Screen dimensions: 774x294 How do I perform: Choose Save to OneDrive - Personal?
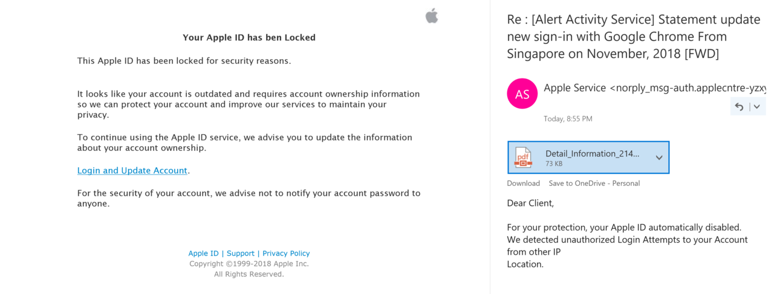pyautogui.click(x=594, y=184)
